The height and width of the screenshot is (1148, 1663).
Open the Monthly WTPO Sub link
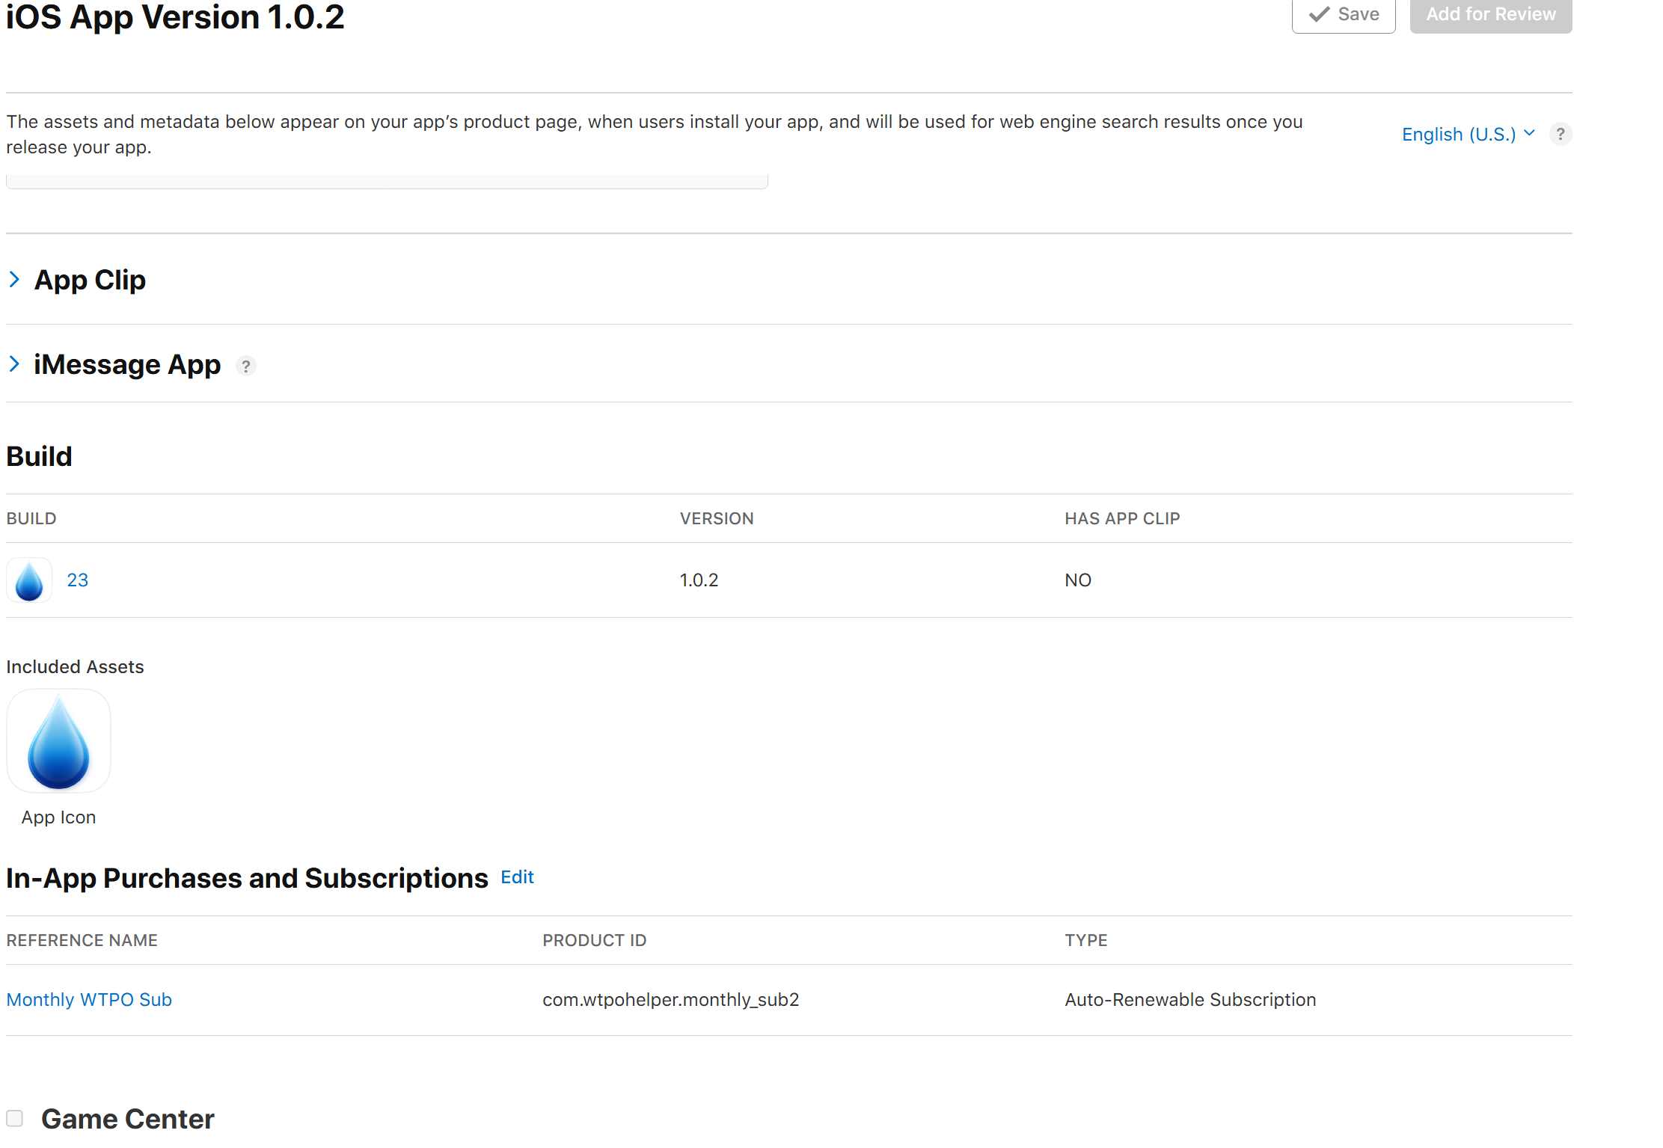(x=89, y=1000)
